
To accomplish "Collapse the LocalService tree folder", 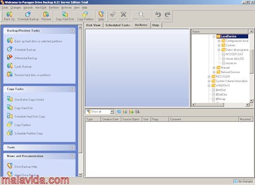I will pos(214,37).
